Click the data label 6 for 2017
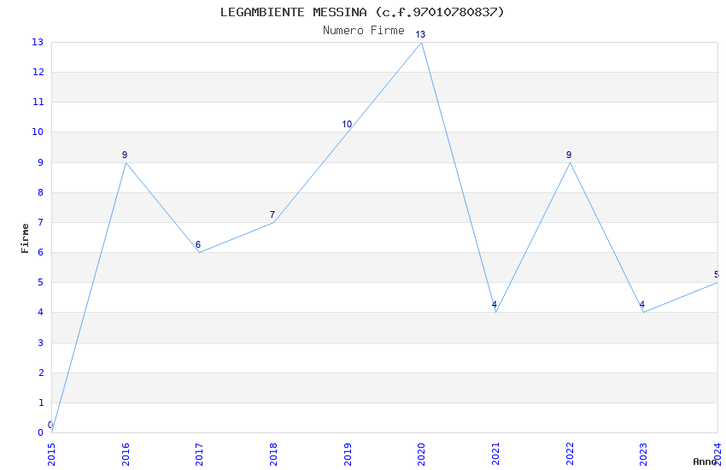Viewport: 726px width, 470px height. 197,244
